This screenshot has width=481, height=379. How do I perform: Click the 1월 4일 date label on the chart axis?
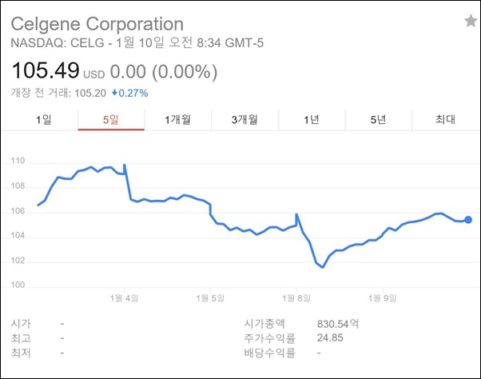pos(124,297)
